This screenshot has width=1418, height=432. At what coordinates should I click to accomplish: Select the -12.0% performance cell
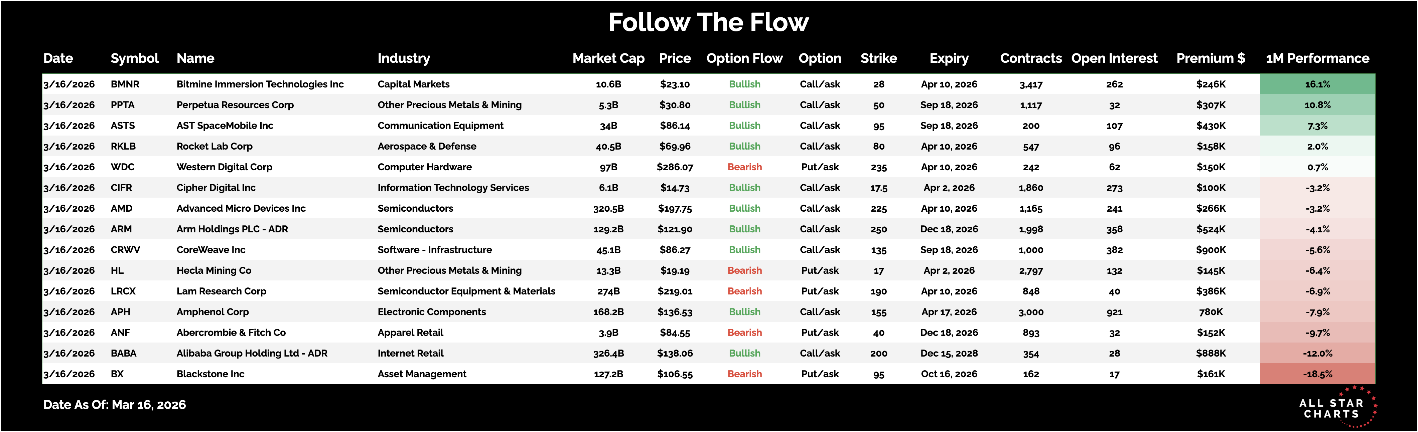coord(1317,353)
